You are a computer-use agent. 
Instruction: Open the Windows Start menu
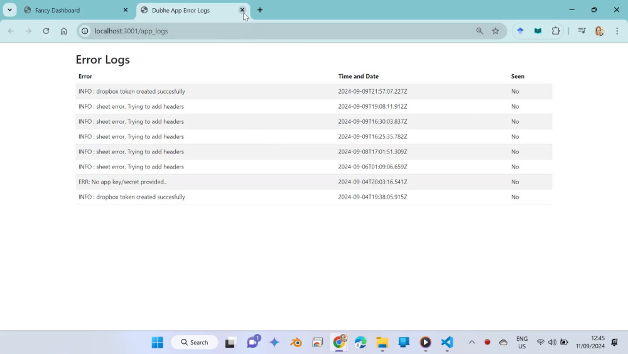158,343
